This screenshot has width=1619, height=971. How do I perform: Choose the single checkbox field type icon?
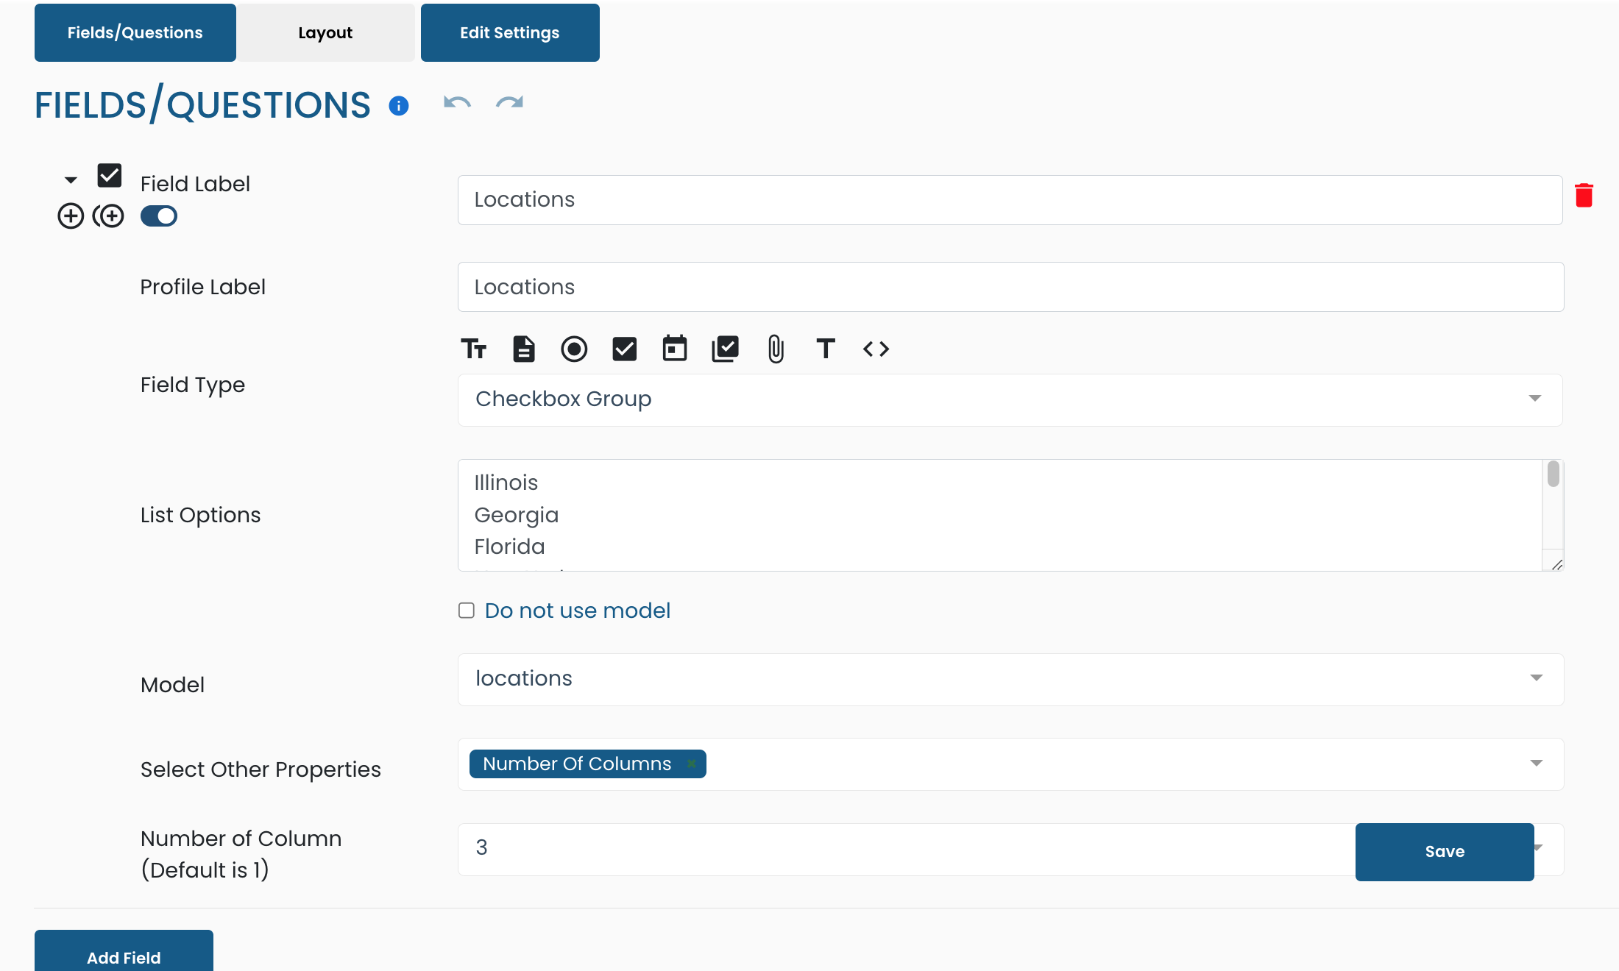(x=625, y=349)
